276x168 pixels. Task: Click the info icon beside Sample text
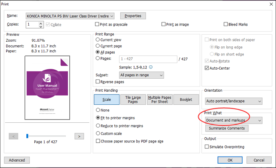(151, 67)
